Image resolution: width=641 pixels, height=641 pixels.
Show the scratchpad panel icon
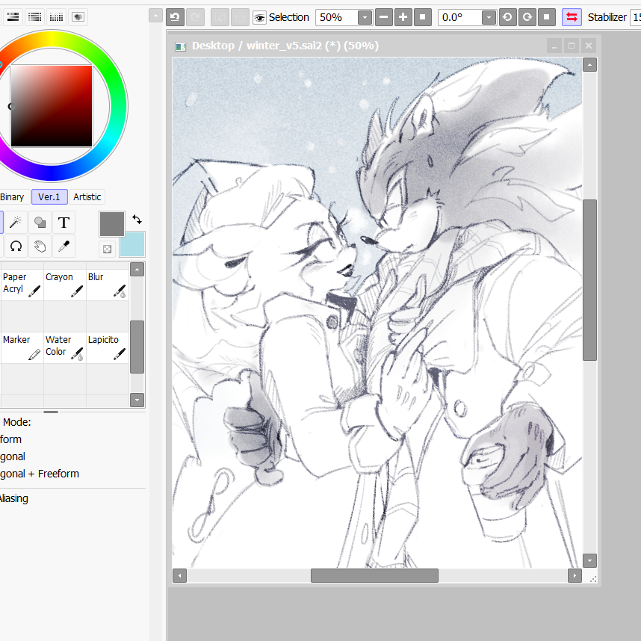78,16
